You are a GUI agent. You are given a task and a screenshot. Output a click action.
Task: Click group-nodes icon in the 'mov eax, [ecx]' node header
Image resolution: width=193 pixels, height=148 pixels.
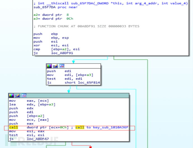click(24, 96)
